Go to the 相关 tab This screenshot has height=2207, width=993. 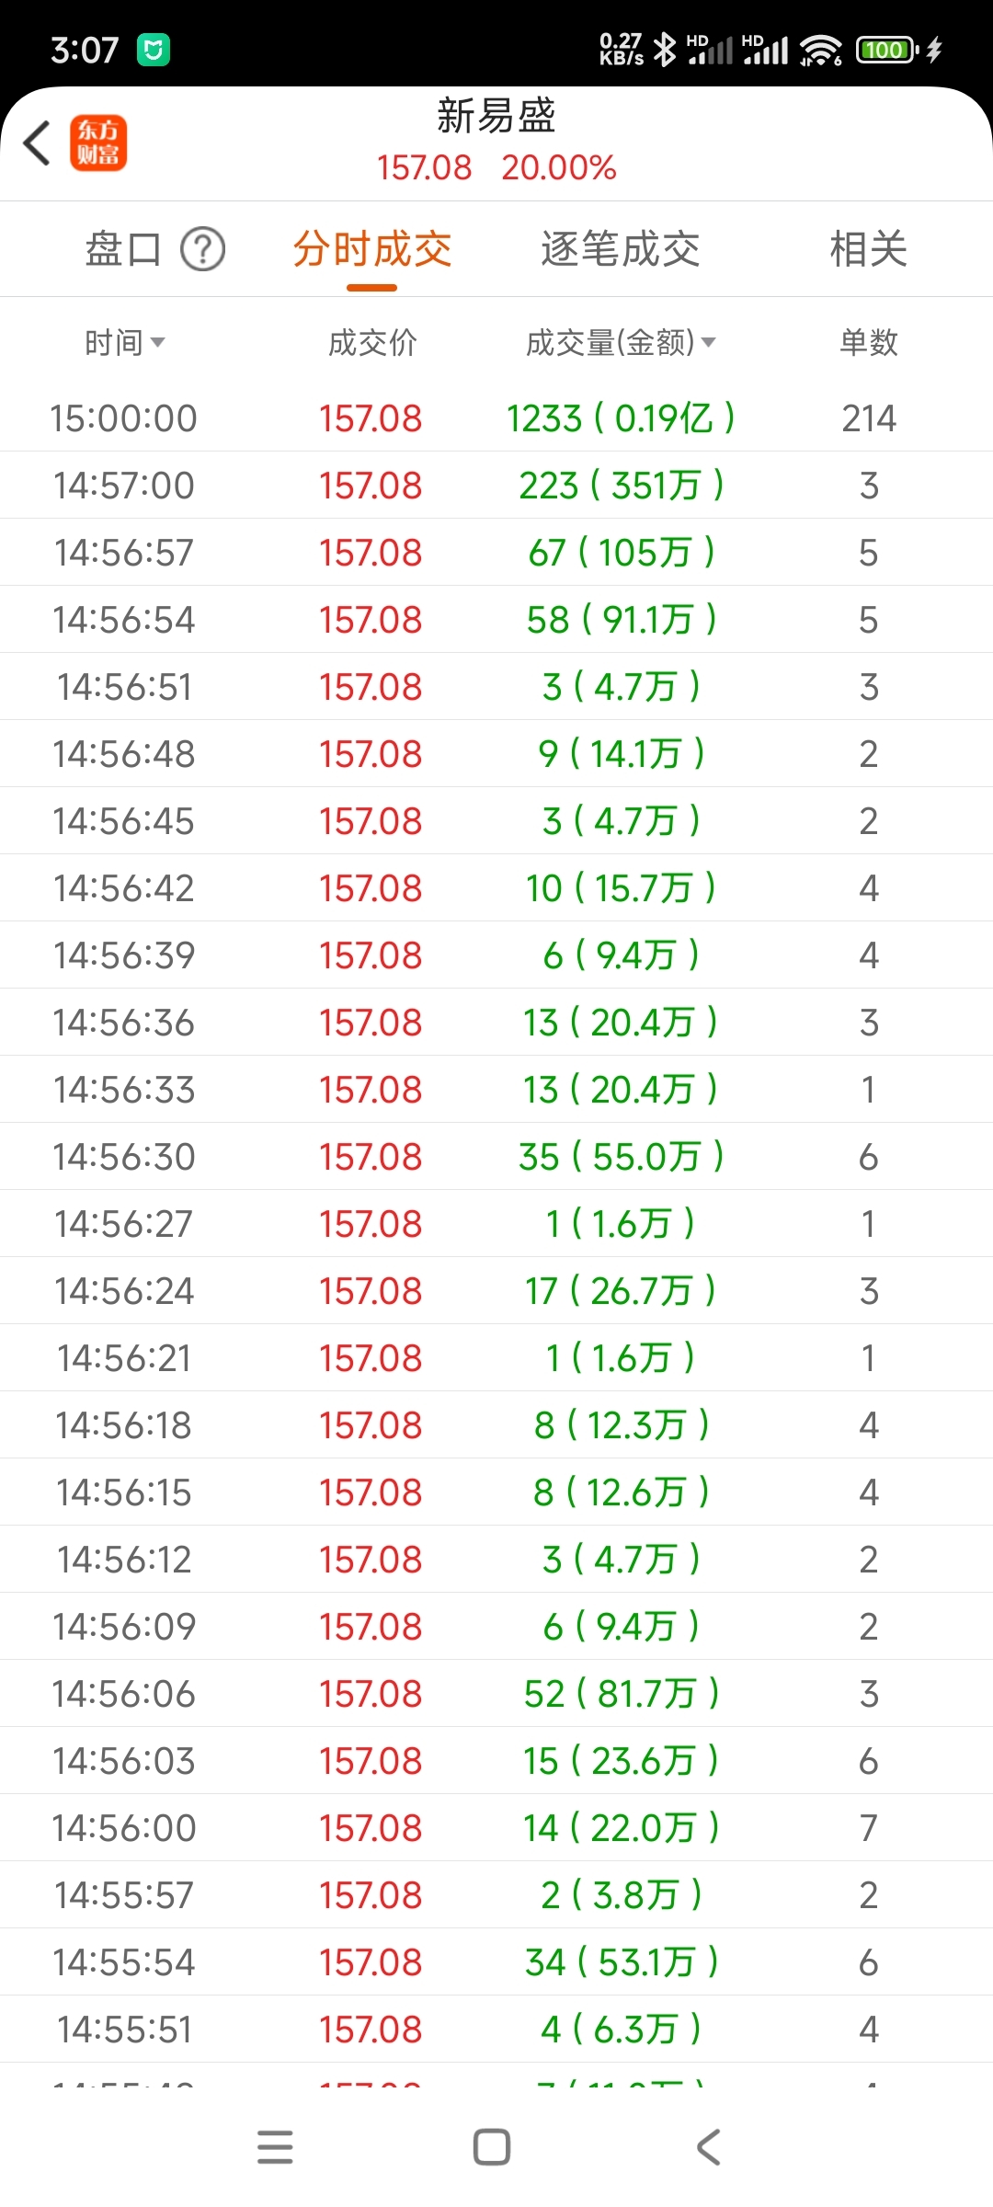[x=869, y=249]
